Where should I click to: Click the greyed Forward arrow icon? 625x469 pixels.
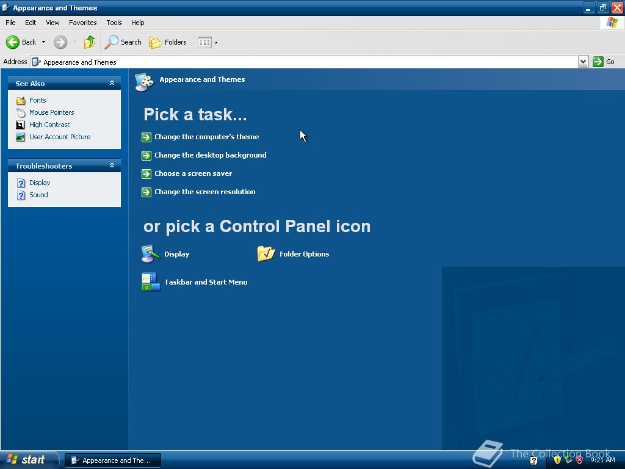click(x=60, y=42)
